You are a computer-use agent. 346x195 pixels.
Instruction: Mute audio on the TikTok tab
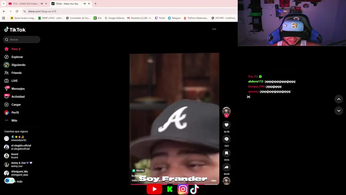[85, 4]
